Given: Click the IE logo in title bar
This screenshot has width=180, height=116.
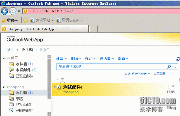Looking at the screenshot, I should point(3,4).
